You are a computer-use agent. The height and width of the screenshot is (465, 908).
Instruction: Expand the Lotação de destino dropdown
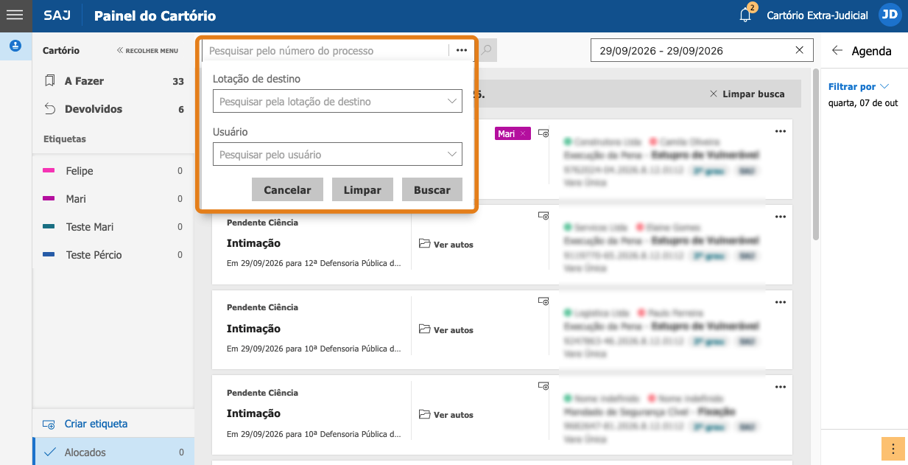[453, 102]
